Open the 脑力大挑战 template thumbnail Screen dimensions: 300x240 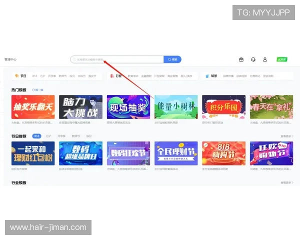click(80, 107)
